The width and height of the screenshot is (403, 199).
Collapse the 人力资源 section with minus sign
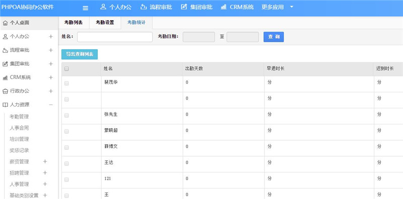51,105
